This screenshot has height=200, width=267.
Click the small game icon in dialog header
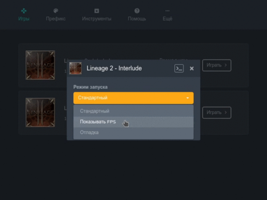[76, 68]
